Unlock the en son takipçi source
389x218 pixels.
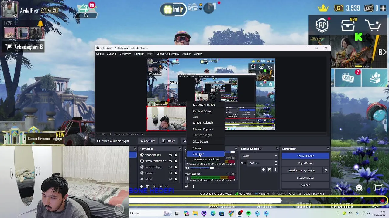pyautogui.click(x=176, y=167)
